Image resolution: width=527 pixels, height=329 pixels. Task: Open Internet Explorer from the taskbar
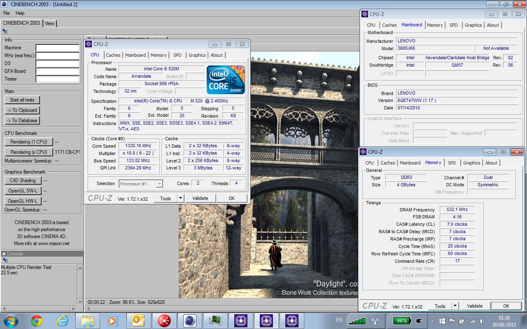(x=62, y=321)
